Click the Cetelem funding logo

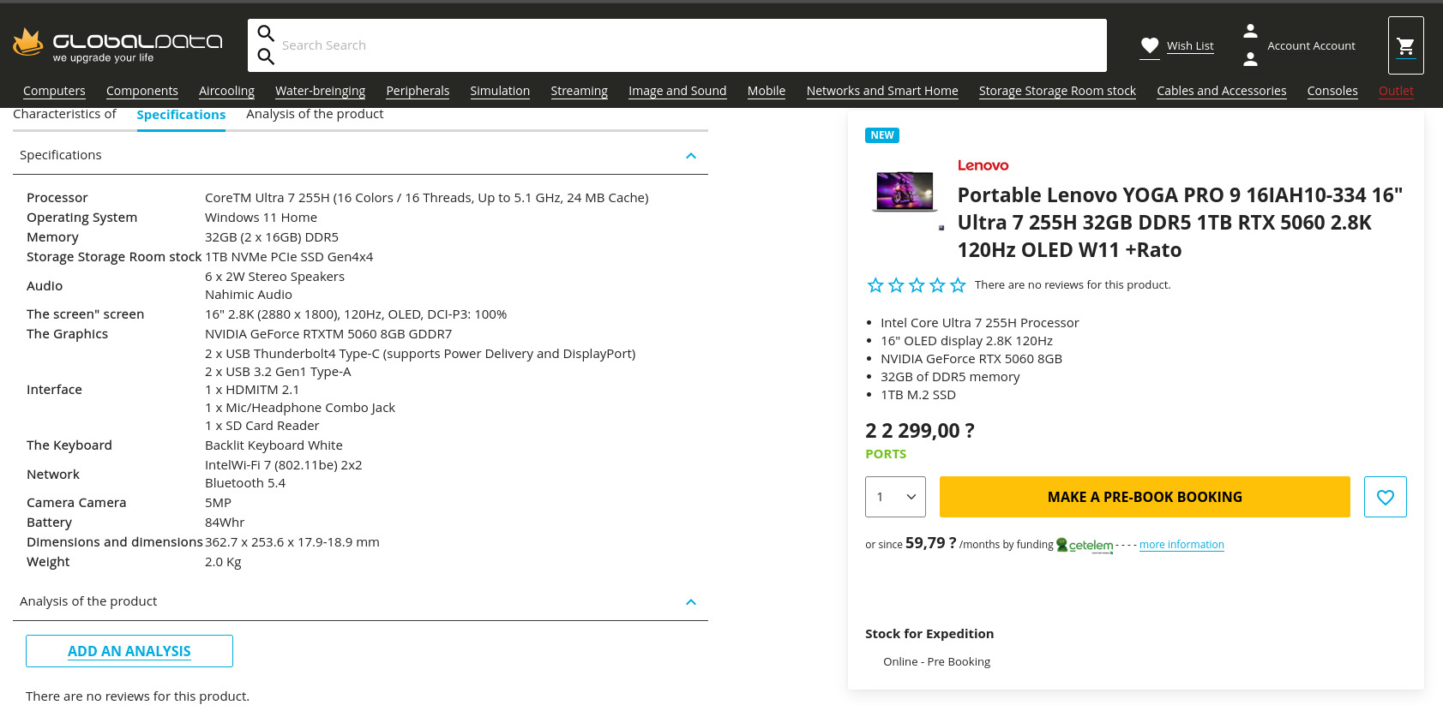pyautogui.click(x=1085, y=545)
